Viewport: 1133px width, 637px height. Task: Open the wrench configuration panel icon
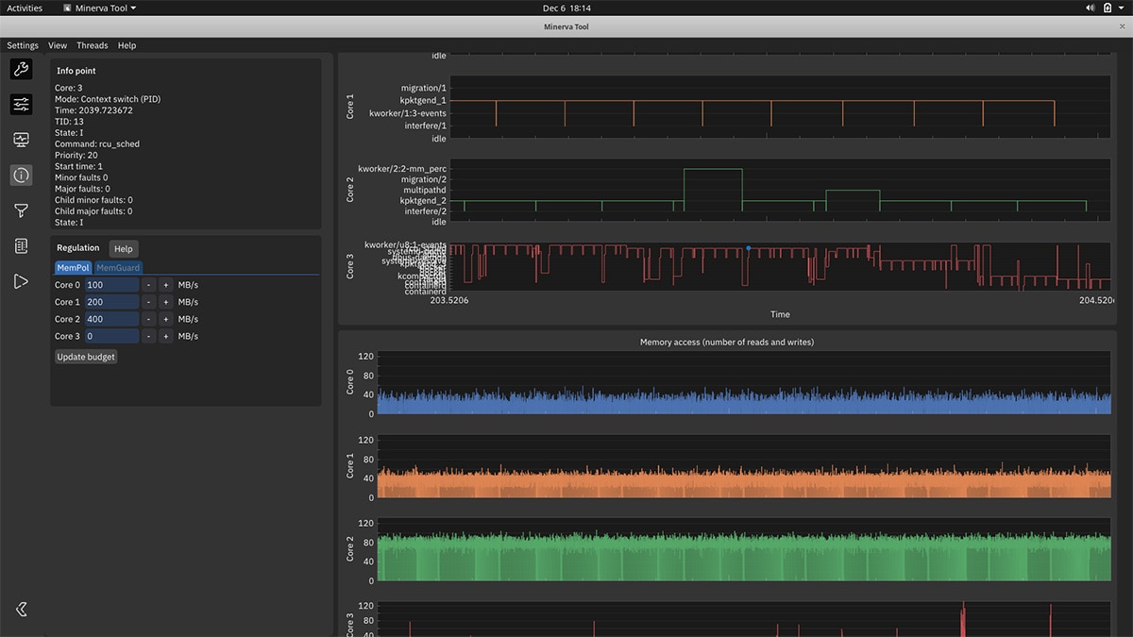[21, 69]
